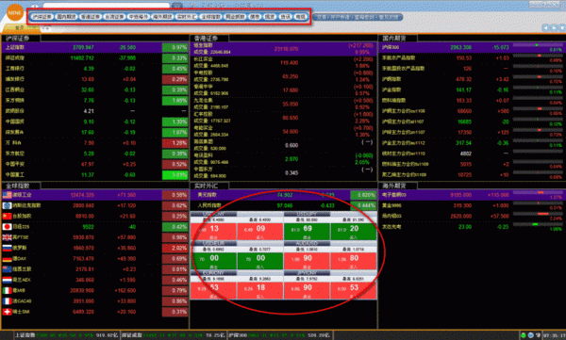Screen dimensions: 566x340
Task: Open the tab list dropdown arrow at right
Action: pos(562,27)
